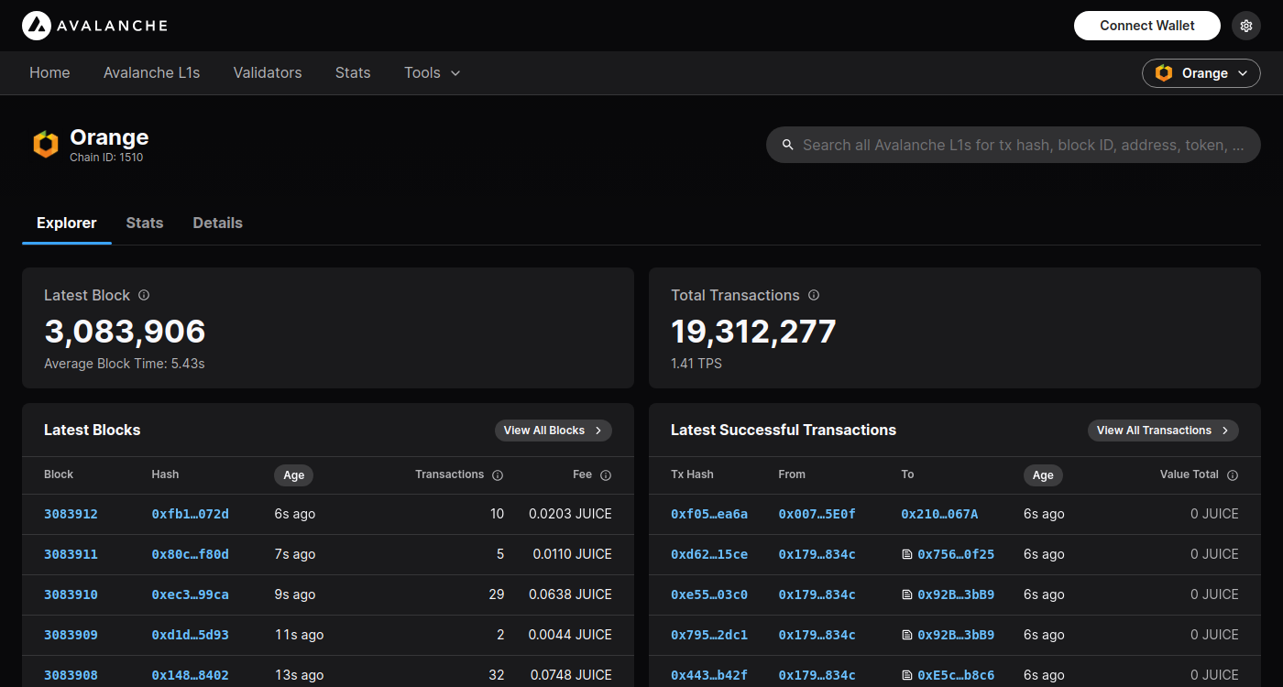Click info icon next to Fee column
1283x687 pixels.
coord(606,475)
